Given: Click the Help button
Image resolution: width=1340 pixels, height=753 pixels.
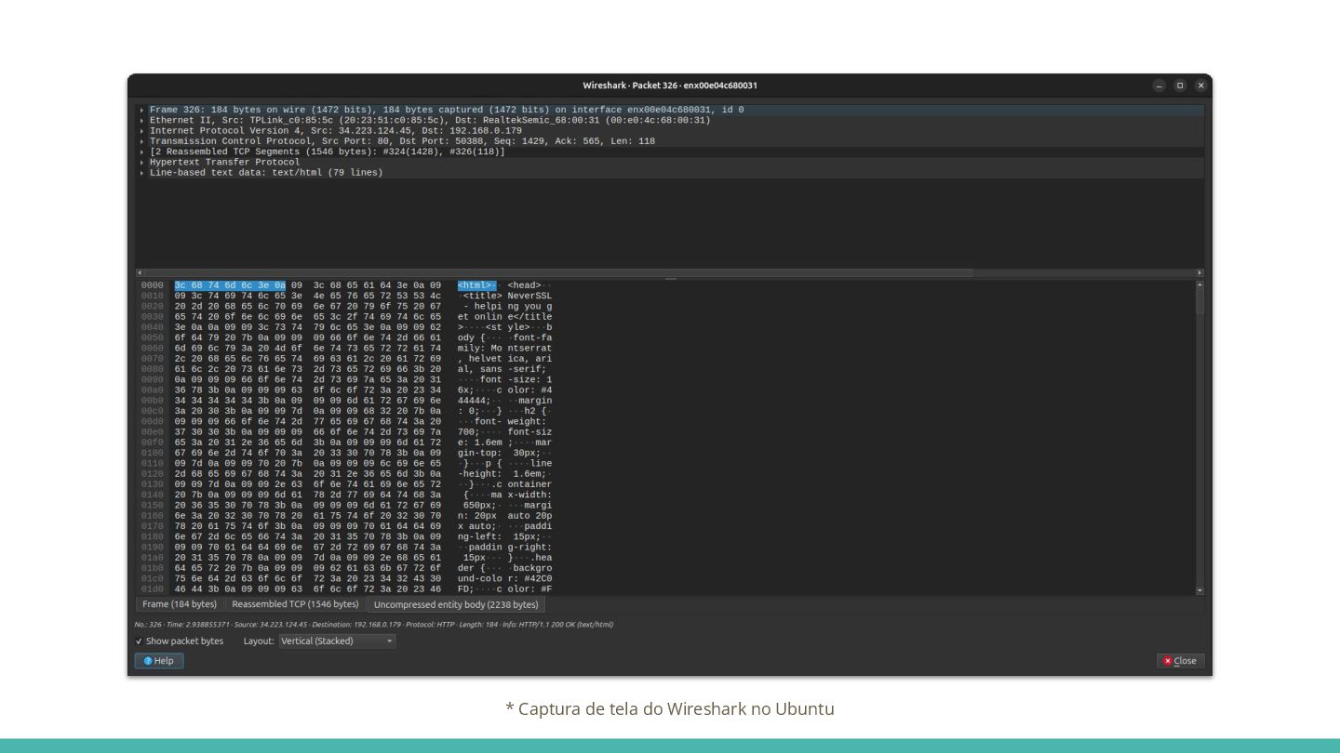Looking at the screenshot, I should pyautogui.click(x=159, y=661).
